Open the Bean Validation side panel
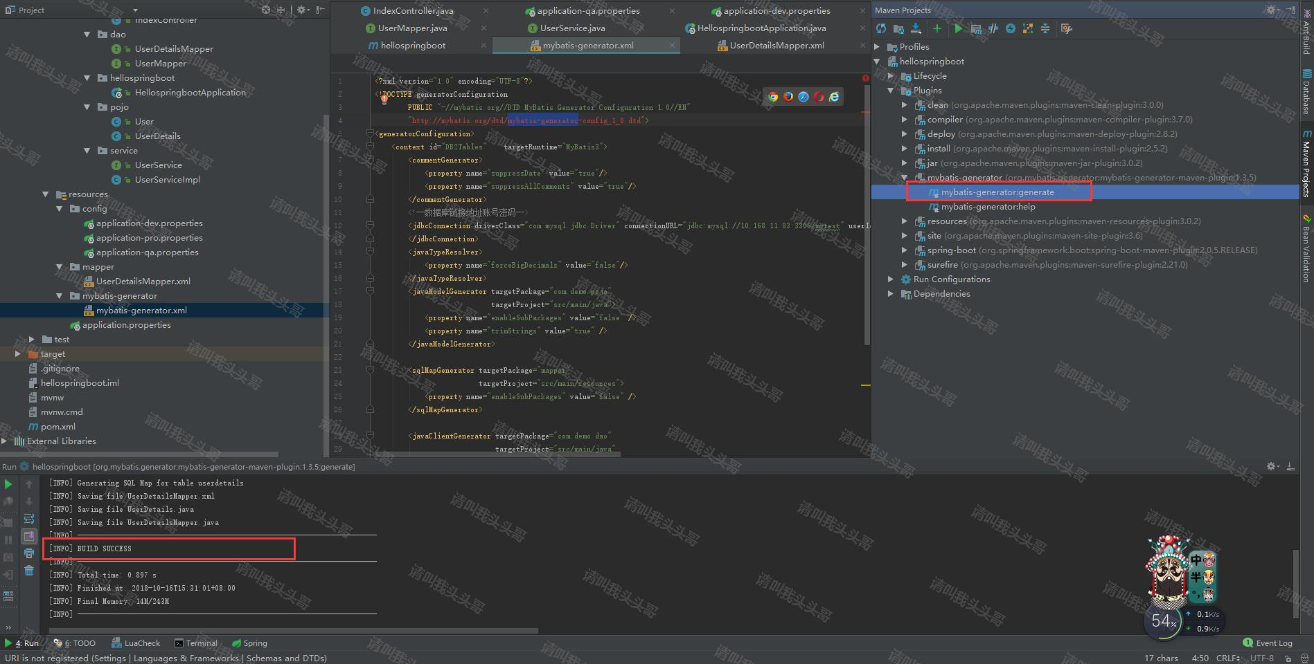The height and width of the screenshot is (664, 1314). click(x=1306, y=248)
